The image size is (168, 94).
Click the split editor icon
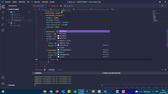162,6
